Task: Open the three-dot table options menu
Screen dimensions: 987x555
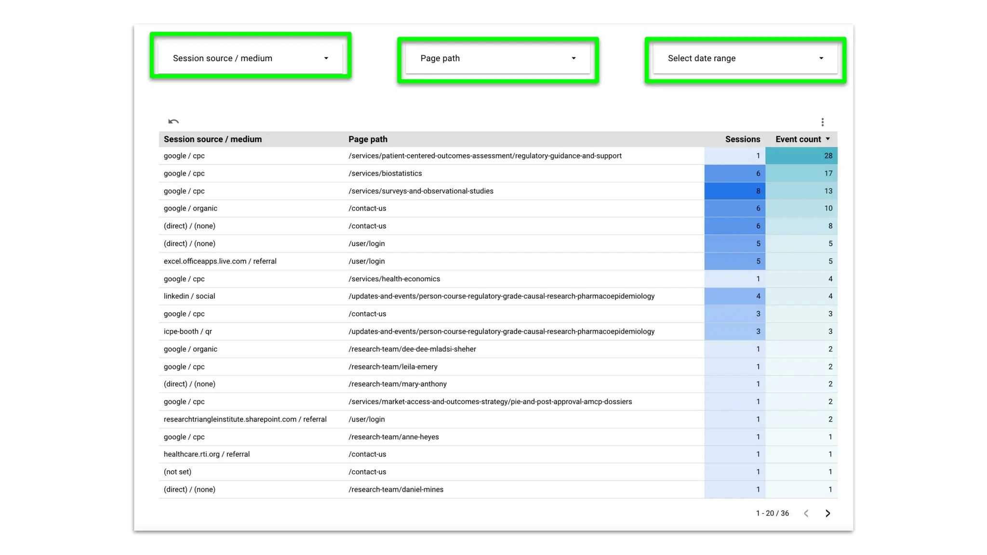Action: 822,122
